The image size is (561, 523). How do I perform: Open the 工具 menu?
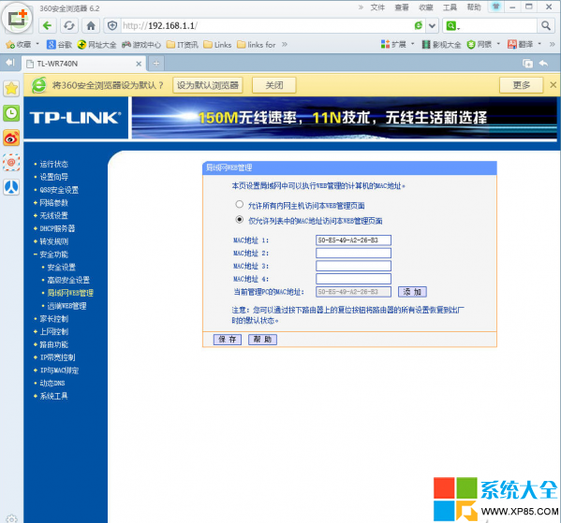[450, 7]
